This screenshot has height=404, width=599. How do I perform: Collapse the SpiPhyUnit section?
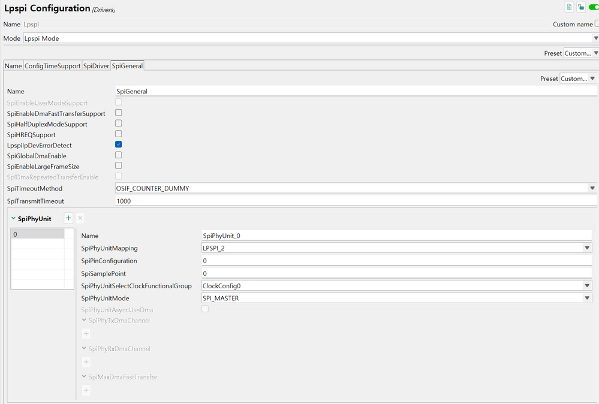pos(13,219)
